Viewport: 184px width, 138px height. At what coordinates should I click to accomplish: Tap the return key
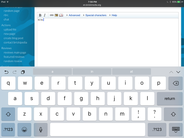tap(170, 98)
